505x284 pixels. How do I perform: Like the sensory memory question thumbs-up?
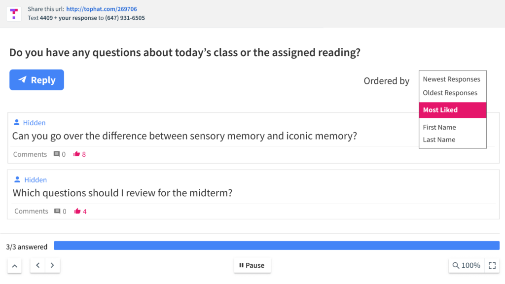click(x=76, y=154)
